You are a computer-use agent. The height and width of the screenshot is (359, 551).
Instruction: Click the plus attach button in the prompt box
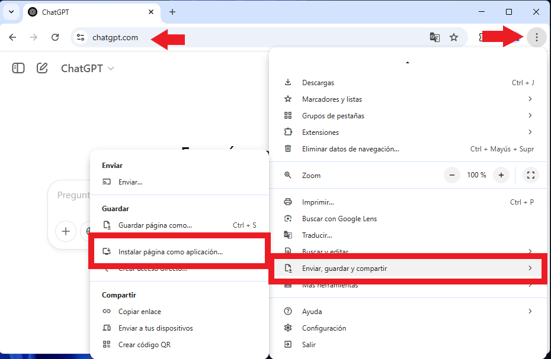coord(66,231)
